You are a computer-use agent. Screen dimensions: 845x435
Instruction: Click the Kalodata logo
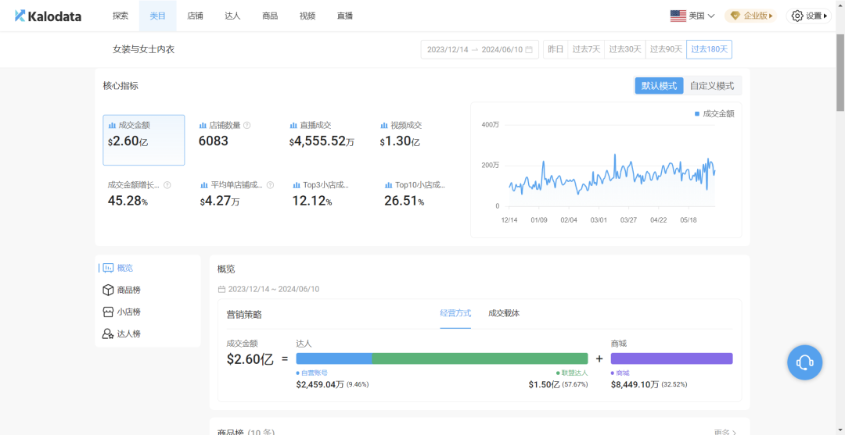tap(48, 16)
